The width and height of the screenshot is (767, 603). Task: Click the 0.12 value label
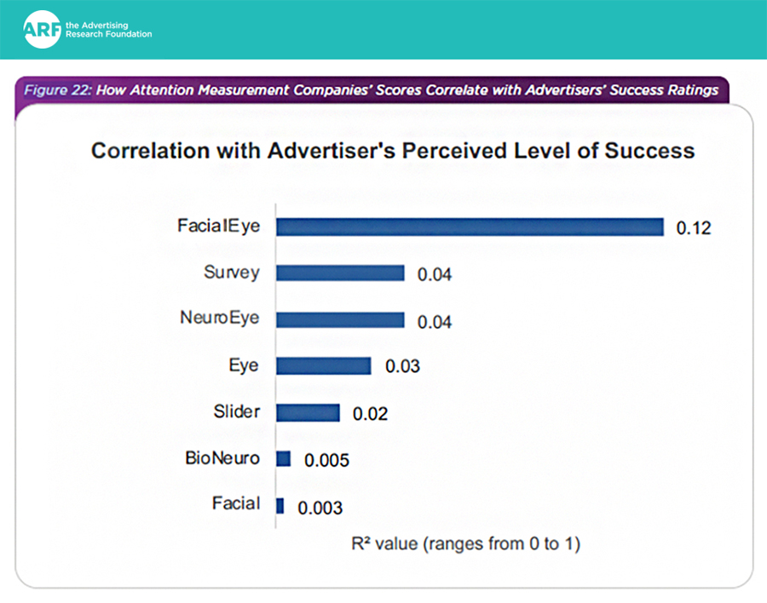(x=693, y=228)
